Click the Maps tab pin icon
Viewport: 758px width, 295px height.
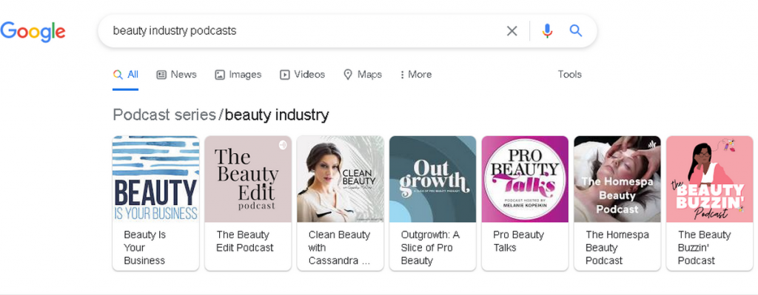(x=348, y=75)
